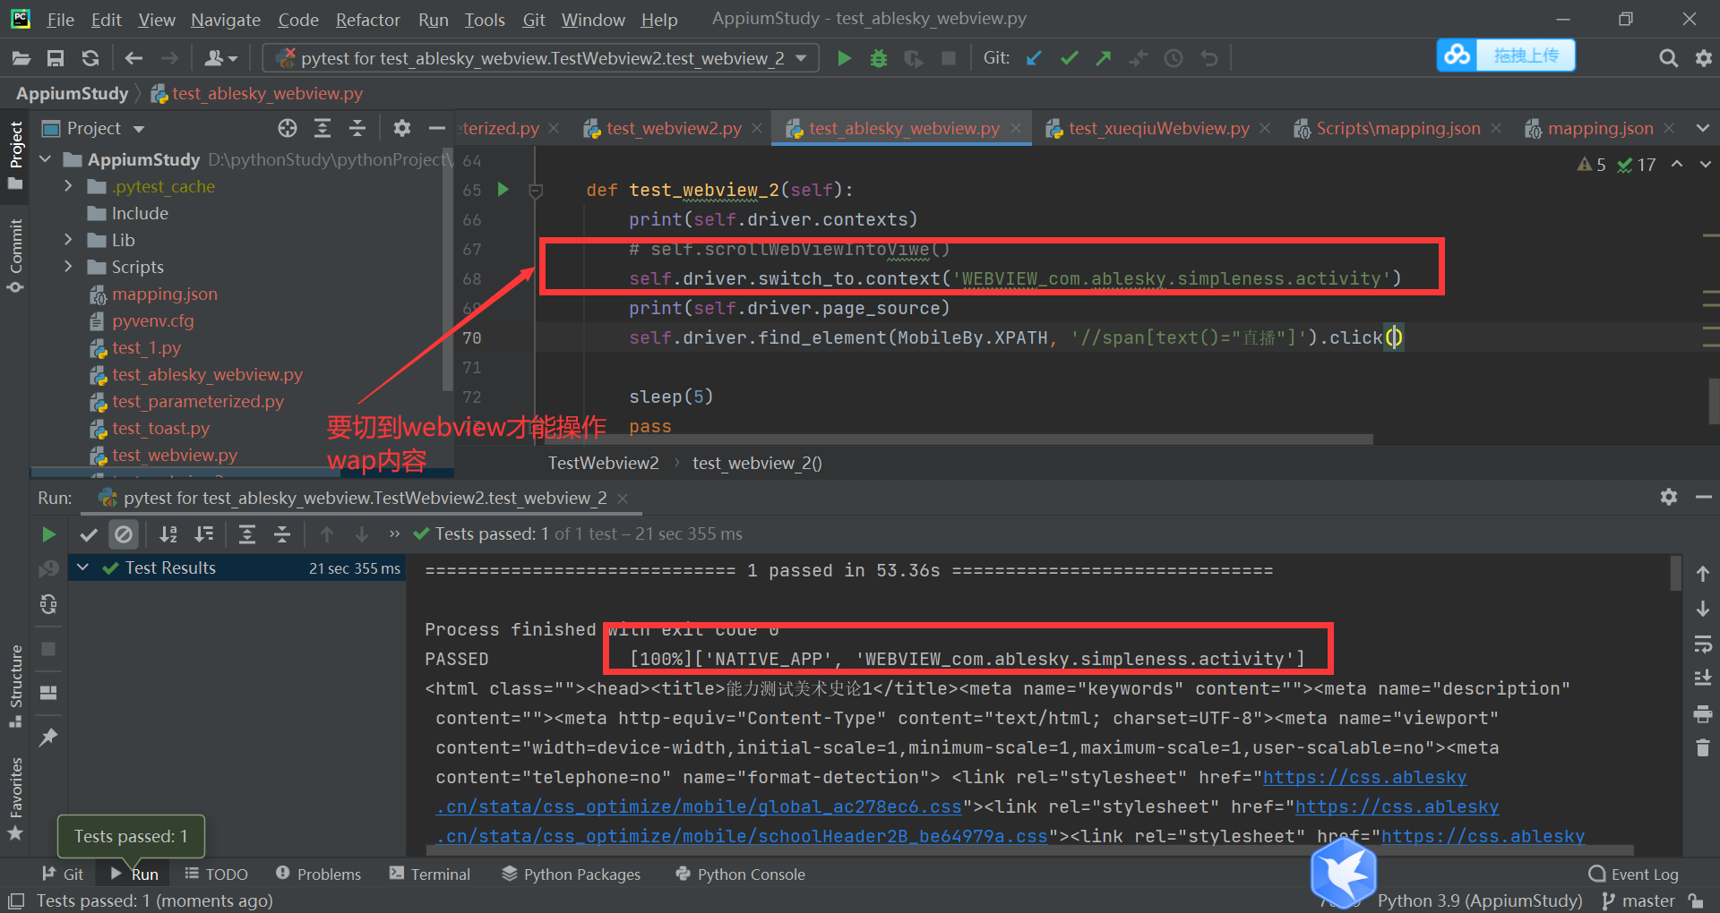Start debugging with the Debug bug icon
Image resolution: width=1720 pixels, height=913 pixels.
point(879,58)
